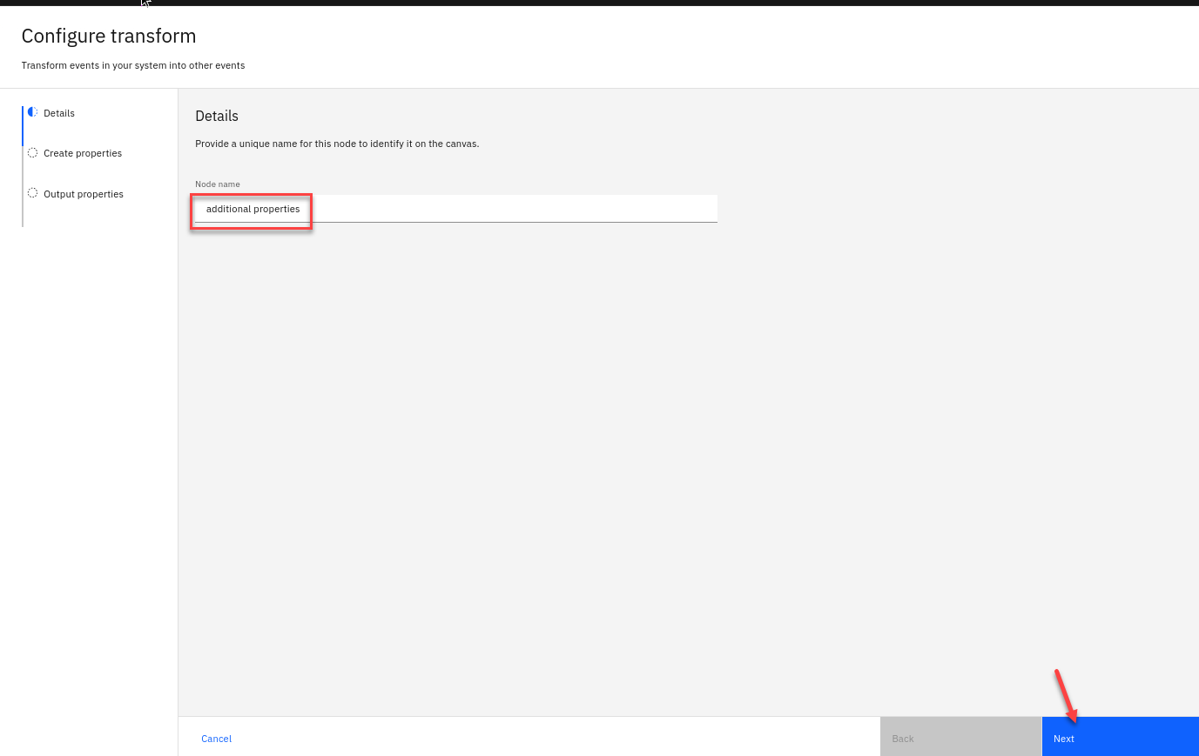
Task: Click the 'Provide a unique name' description text
Action: coord(337,144)
